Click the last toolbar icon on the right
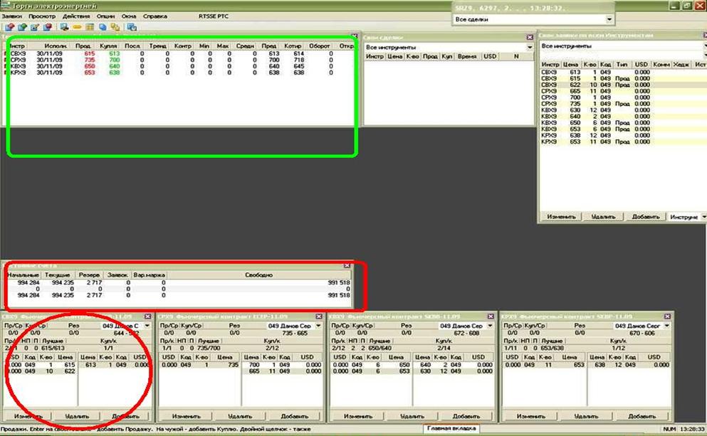 [132, 27]
